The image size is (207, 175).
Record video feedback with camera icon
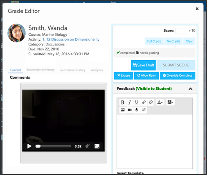click(x=130, y=110)
